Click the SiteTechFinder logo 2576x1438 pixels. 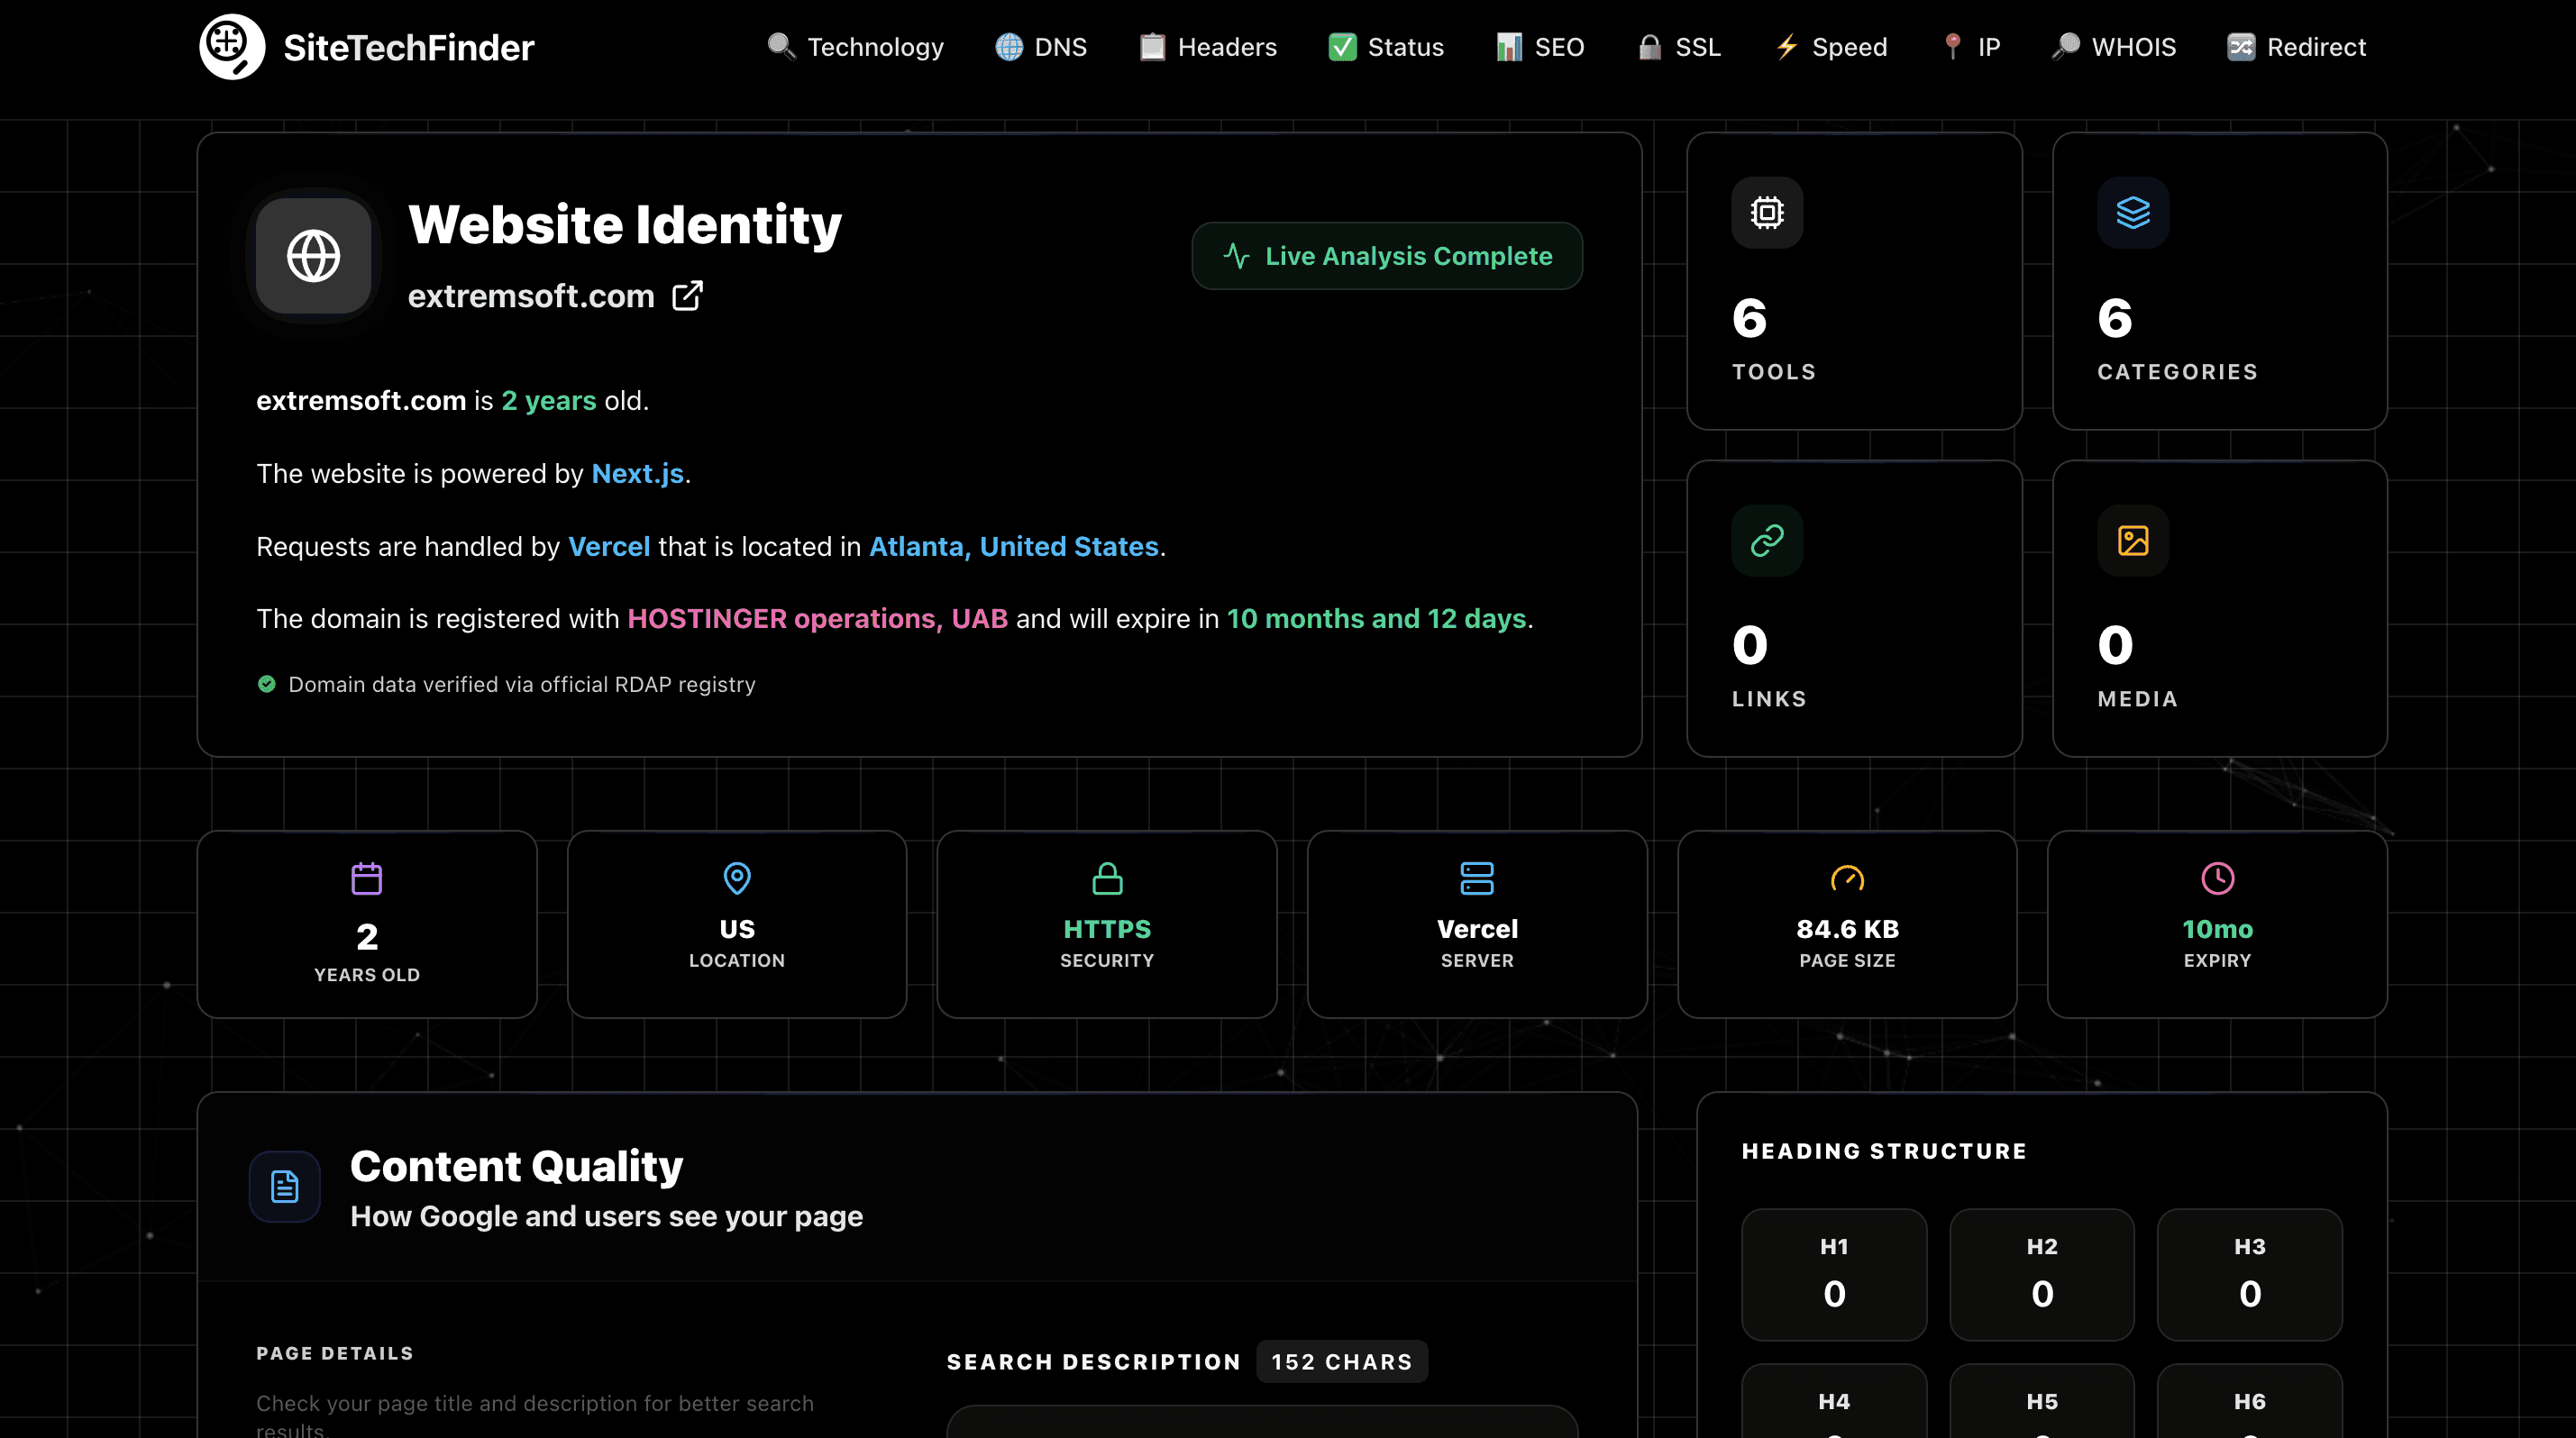[367, 46]
